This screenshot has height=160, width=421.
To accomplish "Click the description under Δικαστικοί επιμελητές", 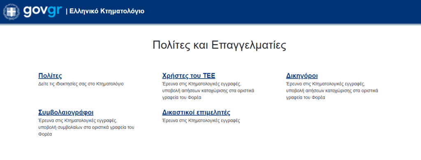I will coord(201,120).
